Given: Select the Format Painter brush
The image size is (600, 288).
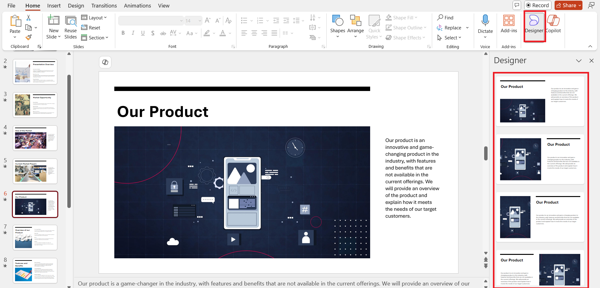Looking at the screenshot, I should click(28, 38).
